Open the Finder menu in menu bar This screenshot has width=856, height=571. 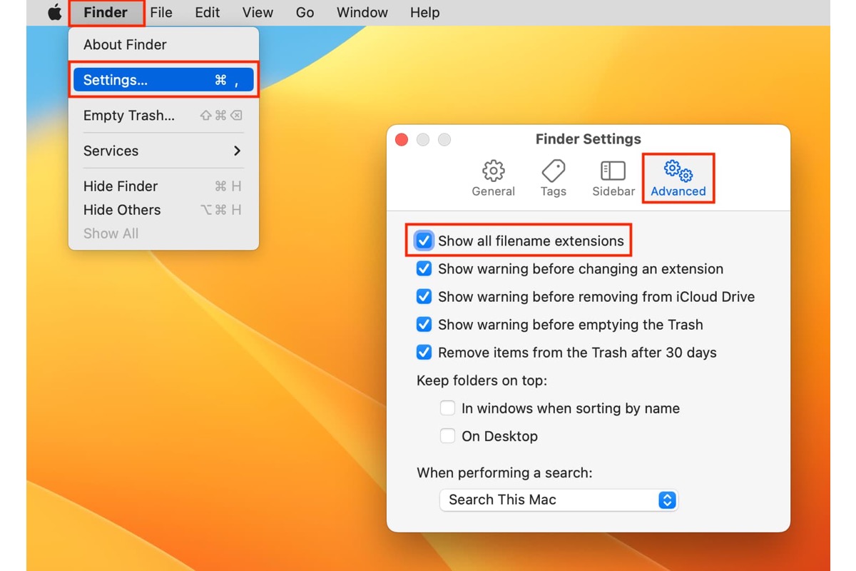106,13
